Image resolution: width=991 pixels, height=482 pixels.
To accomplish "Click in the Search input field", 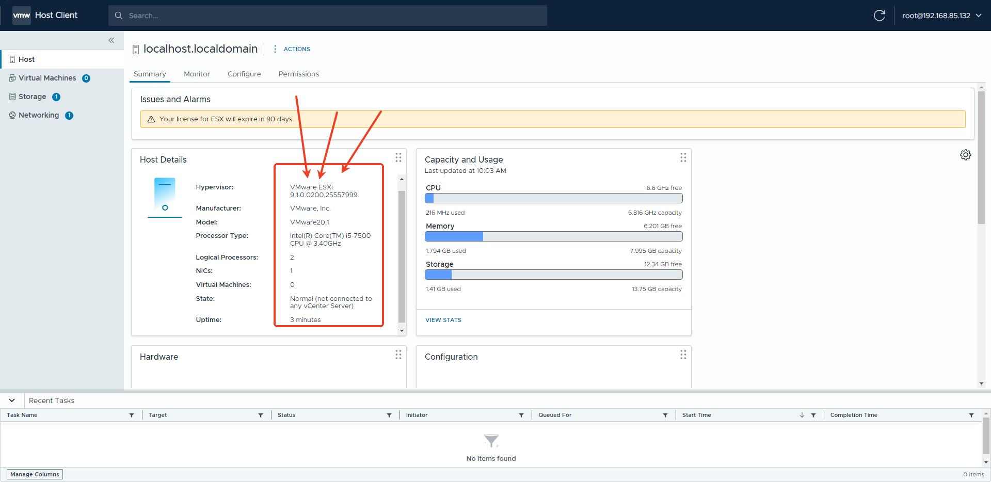I will pos(328,15).
